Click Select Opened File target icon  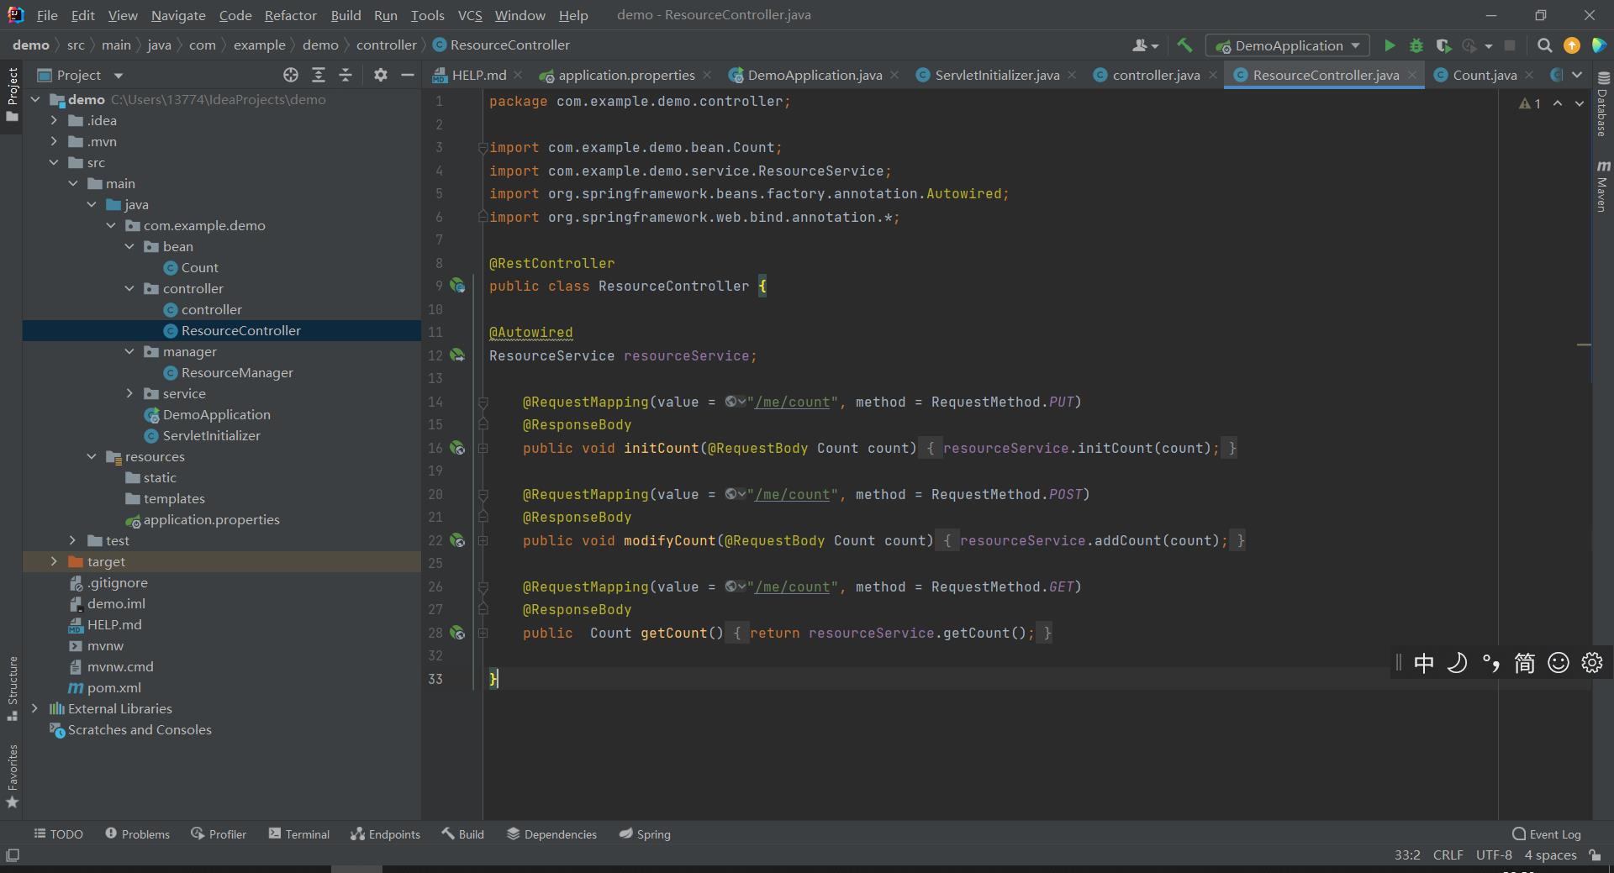[291, 75]
